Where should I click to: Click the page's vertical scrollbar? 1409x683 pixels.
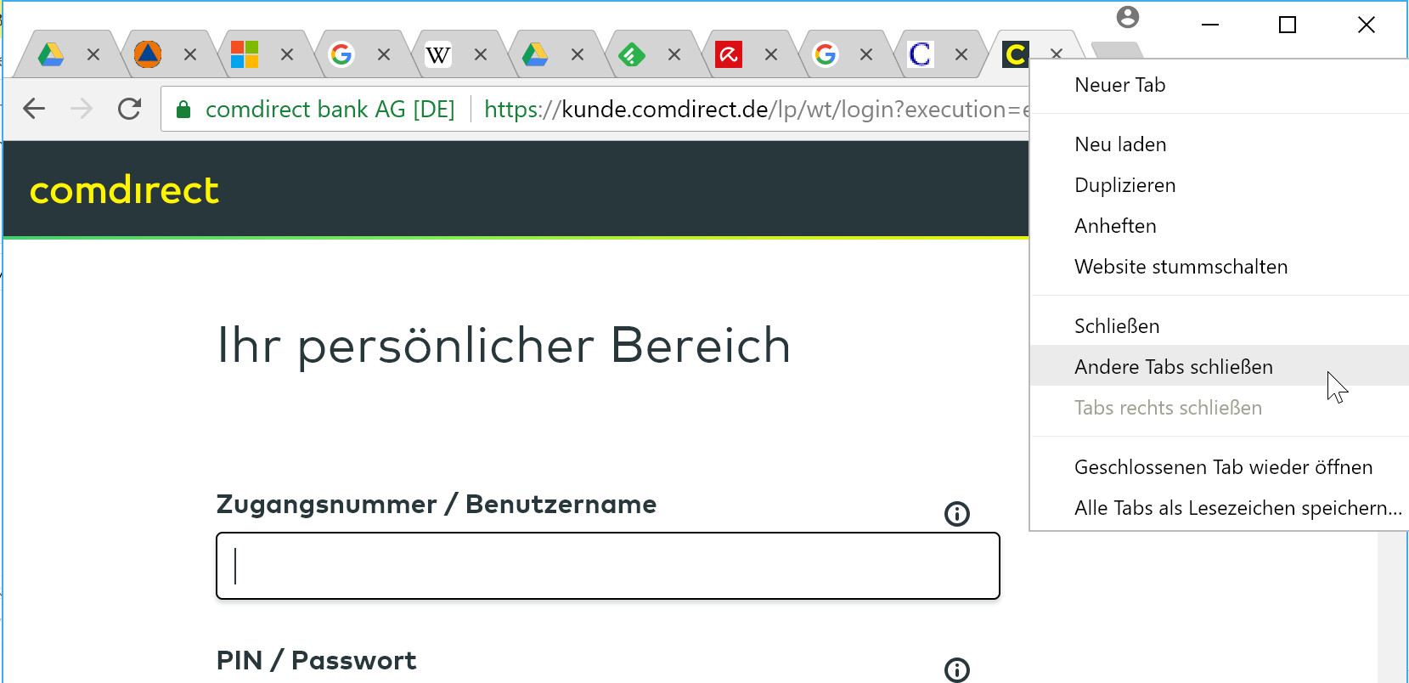1392,607
